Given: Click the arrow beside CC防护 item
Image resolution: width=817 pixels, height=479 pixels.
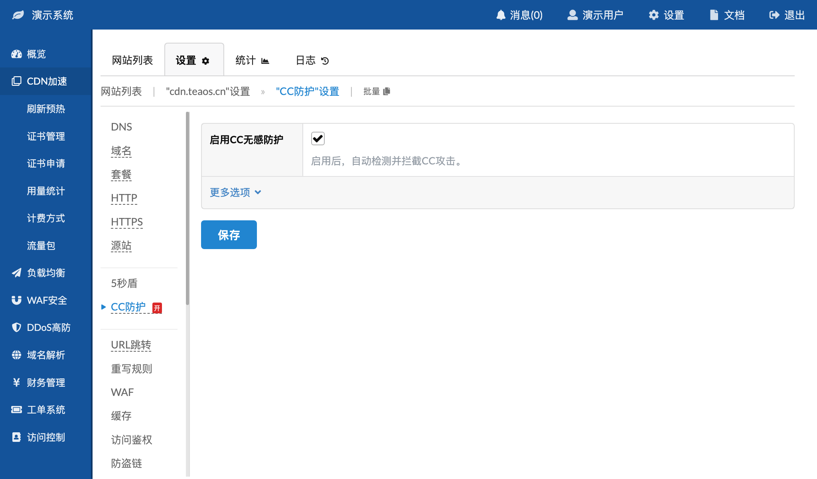Looking at the screenshot, I should (x=104, y=307).
